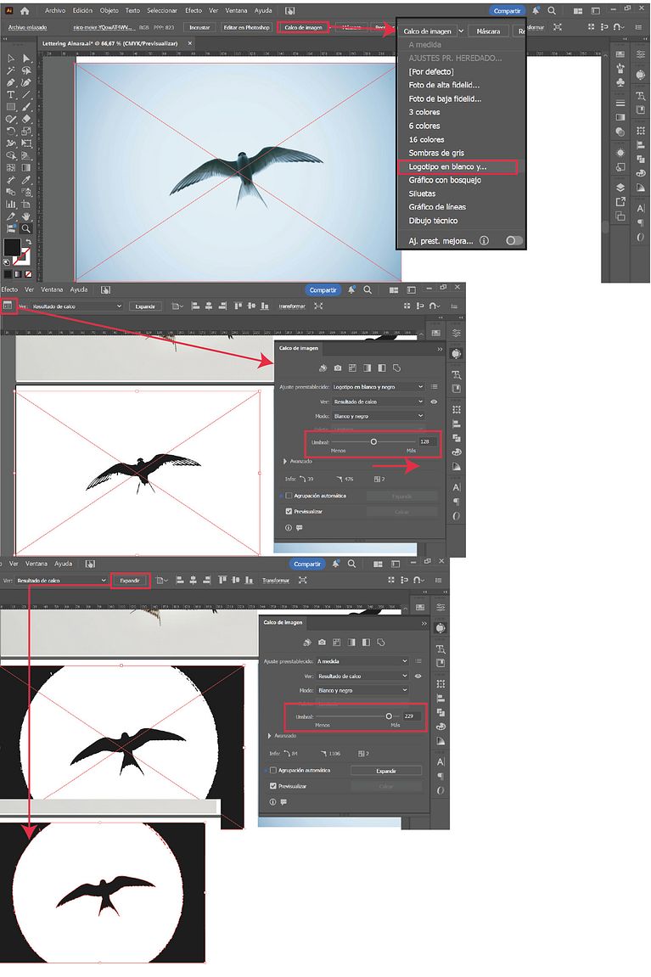This screenshot has height=977, width=651.
Task: Select the Zoom tool in left toolbar
Action: [x=26, y=228]
